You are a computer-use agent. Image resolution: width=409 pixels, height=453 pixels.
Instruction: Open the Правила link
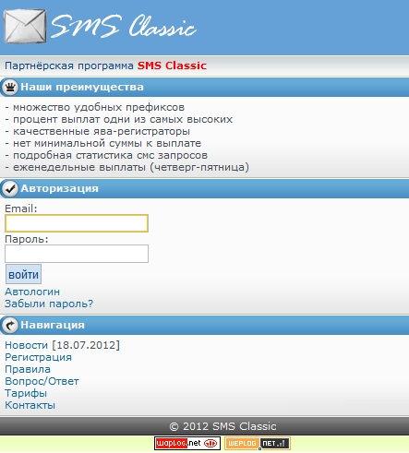coord(28,369)
